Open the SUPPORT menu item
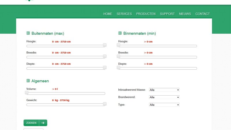 coord(167,14)
